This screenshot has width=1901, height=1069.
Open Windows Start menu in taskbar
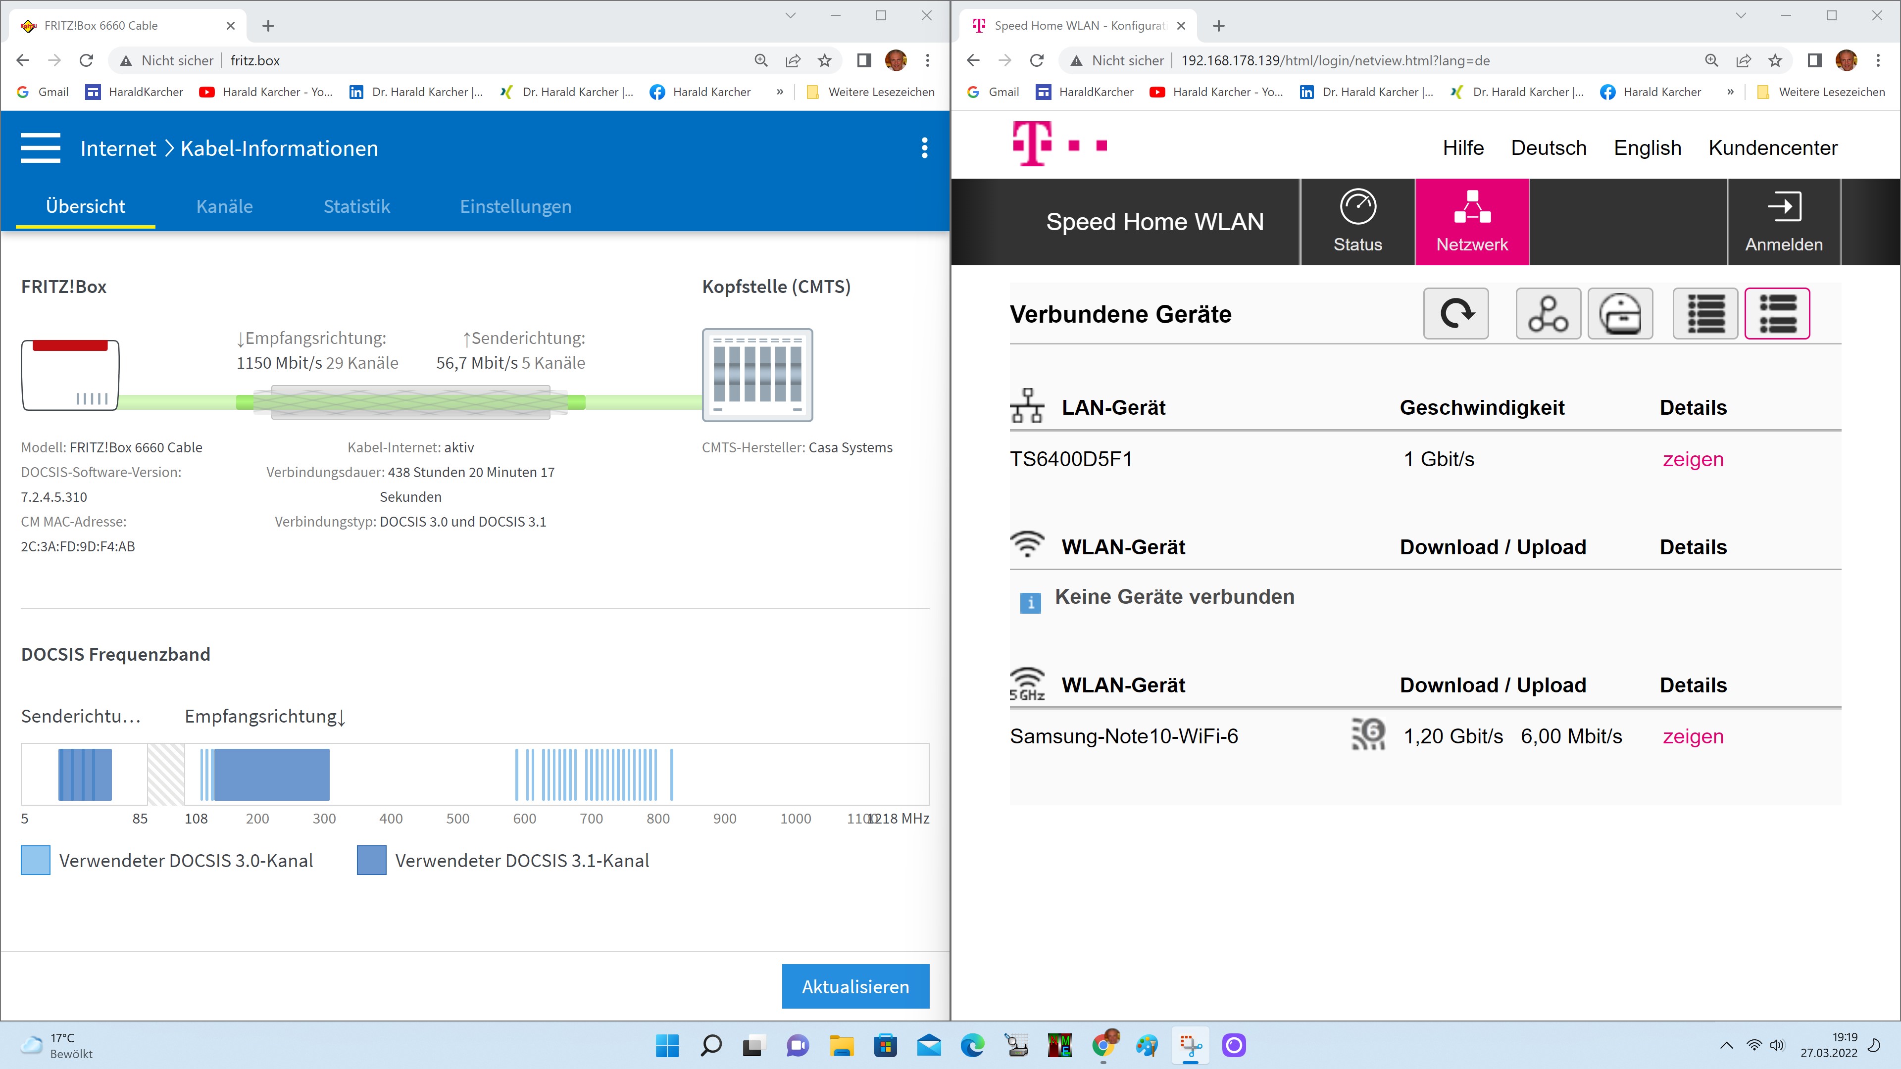pyautogui.click(x=667, y=1045)
